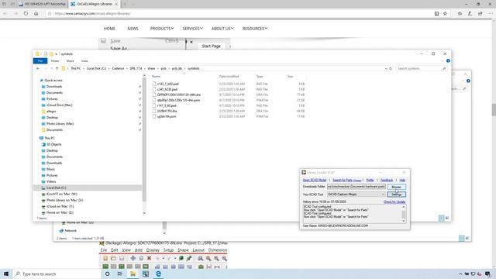Click Settings button in Library Loader
The image size is (496, 279).
[396, 195]
